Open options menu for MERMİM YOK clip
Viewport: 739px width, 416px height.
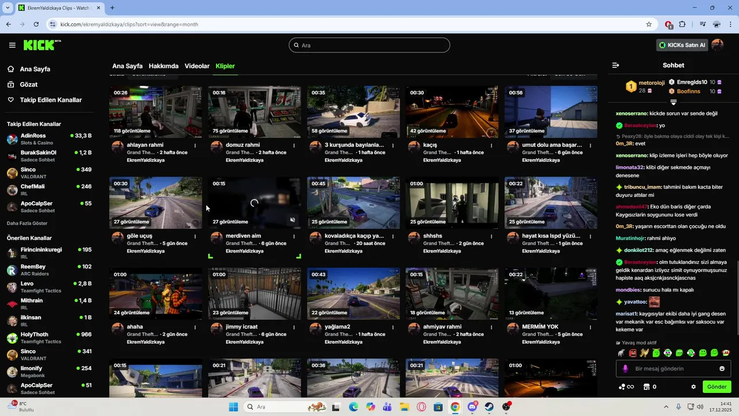(x=590, y=327)
